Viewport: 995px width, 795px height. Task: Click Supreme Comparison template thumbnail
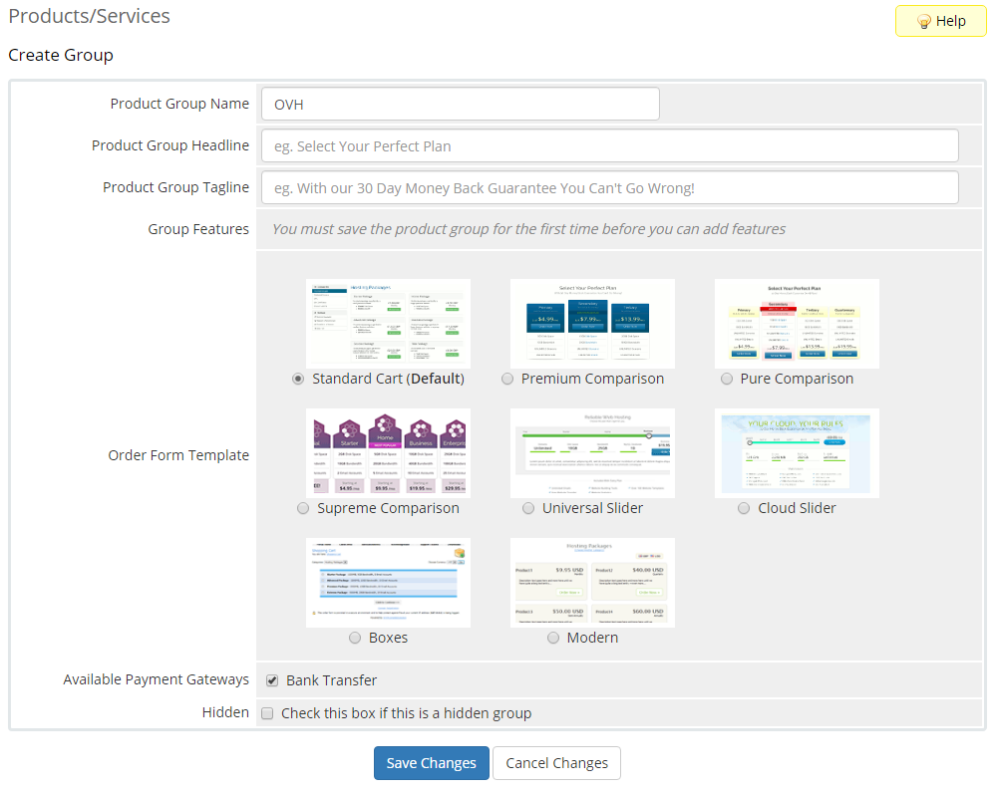389,452
